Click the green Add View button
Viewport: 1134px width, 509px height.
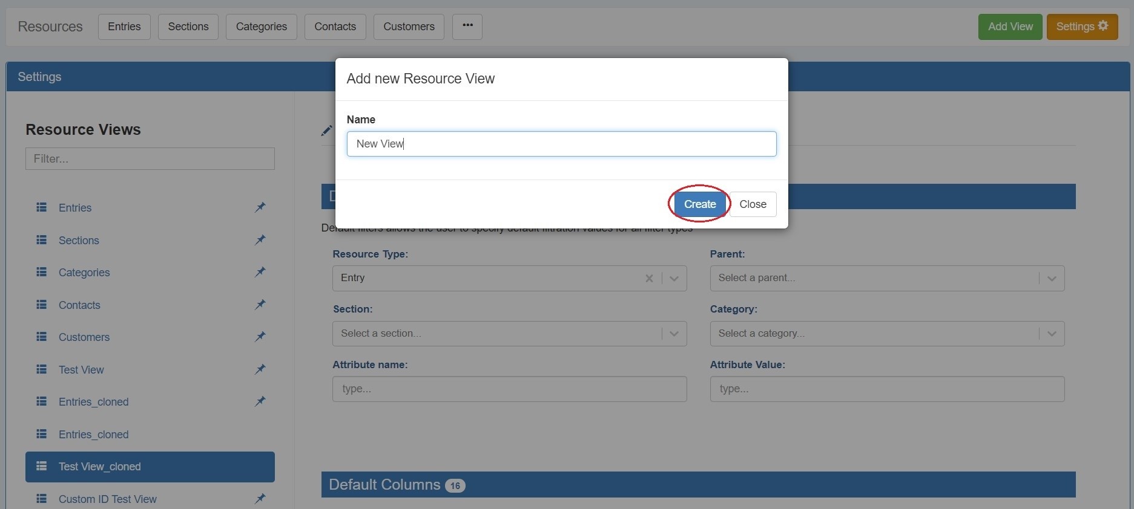click(1010, 27)
